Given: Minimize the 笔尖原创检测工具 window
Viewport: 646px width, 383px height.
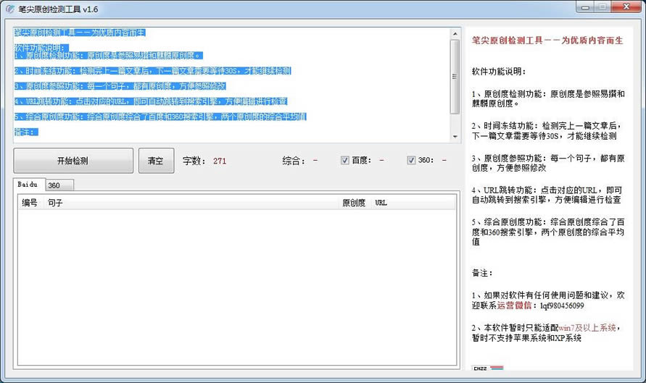Looking at the screenshot, I should pyautogui.click(x=586, y=7).
